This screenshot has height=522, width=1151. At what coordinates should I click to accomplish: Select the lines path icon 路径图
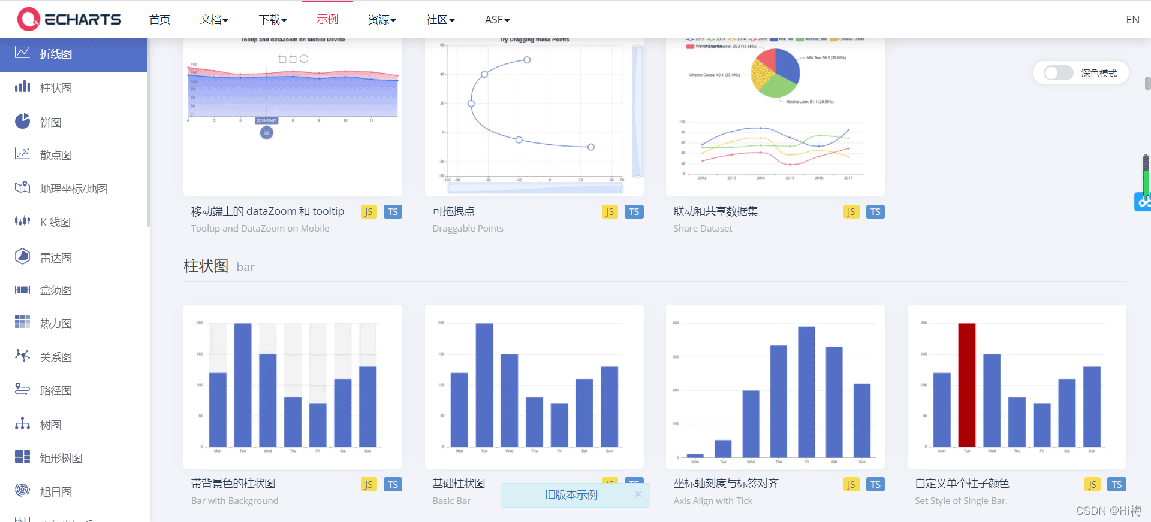(23, 390)
